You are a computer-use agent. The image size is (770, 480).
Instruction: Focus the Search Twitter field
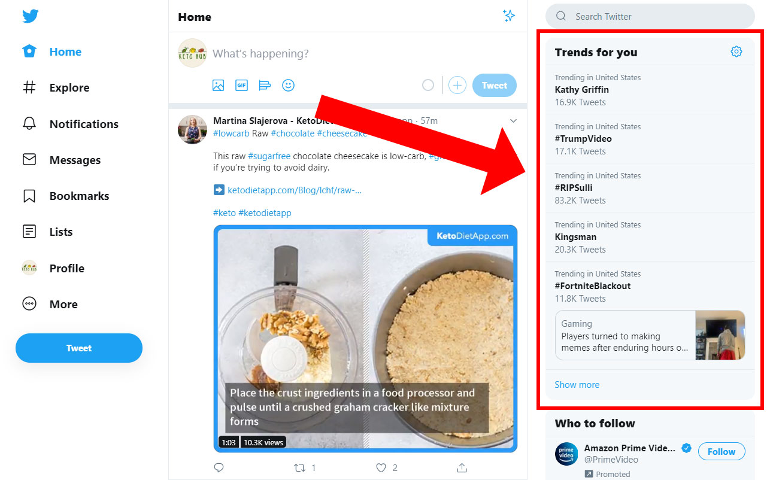click(x=650, y=17)
